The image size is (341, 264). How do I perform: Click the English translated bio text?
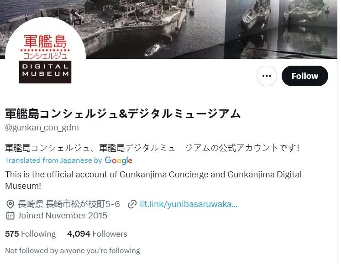[153, 180]
